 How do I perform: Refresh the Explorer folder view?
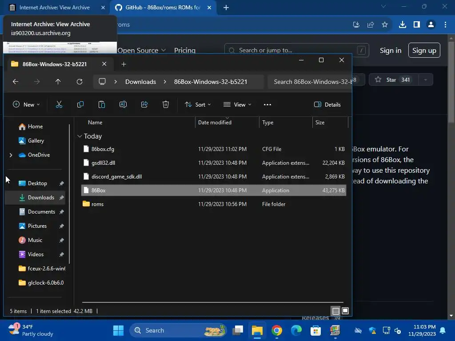tap(80, 82)
